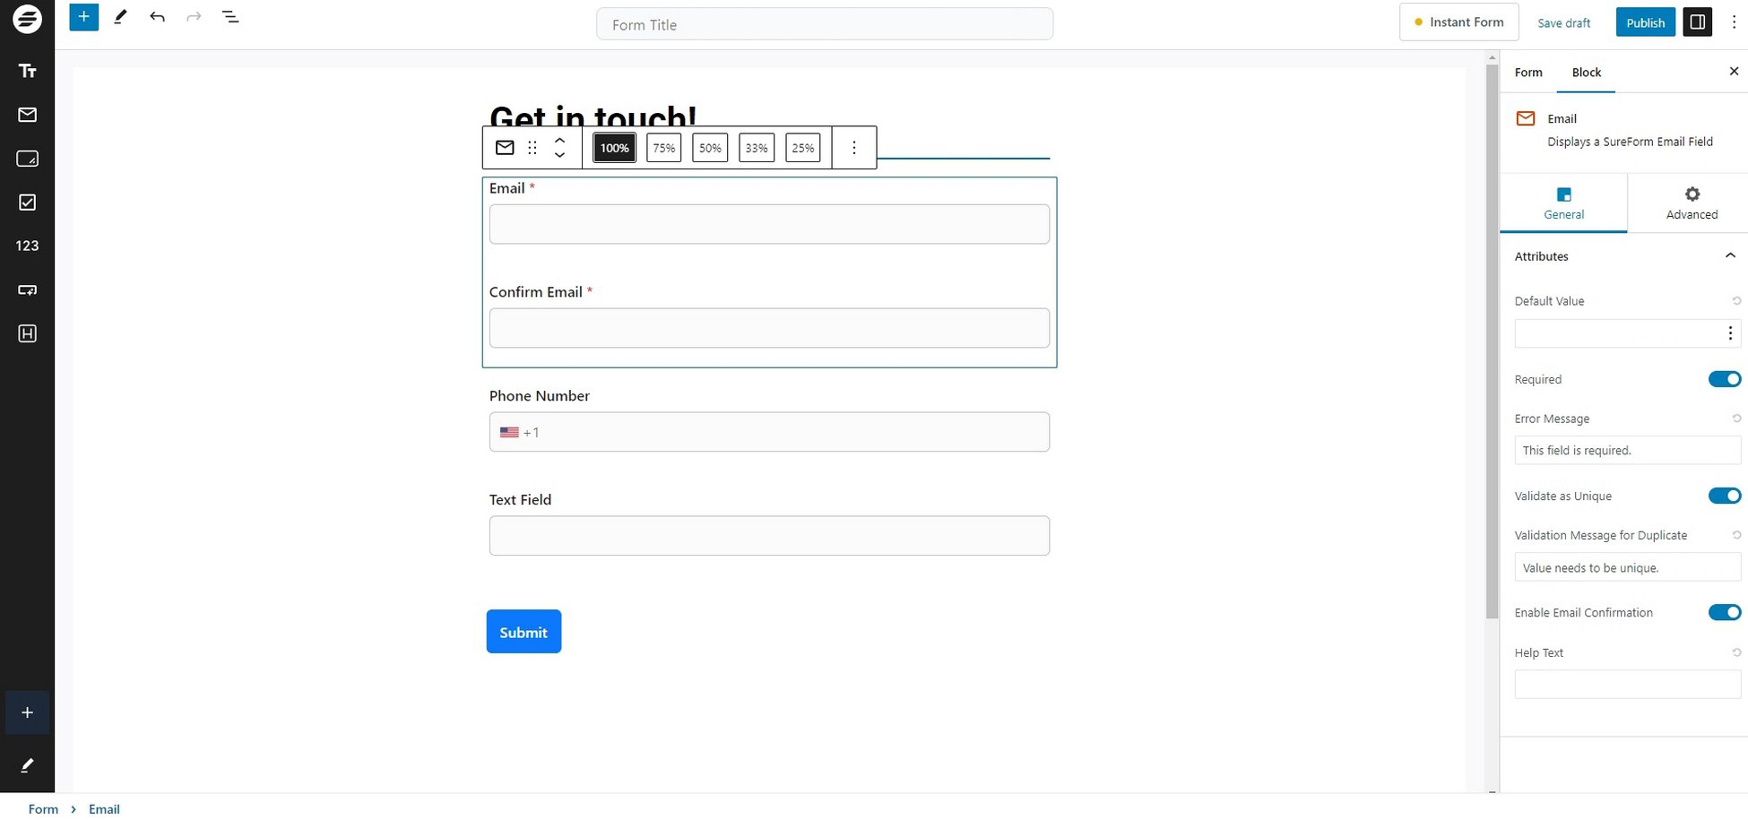This screenshot has height=820, width=1748.
Task: Open the document overview list view
Action: (230, 17)
